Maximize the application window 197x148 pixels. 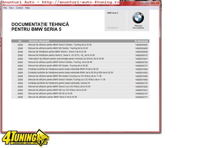point(149,3)
